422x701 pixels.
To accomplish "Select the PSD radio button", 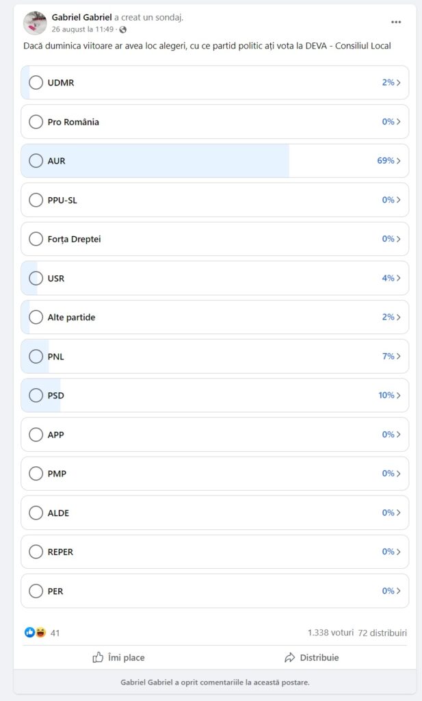I will (x=36, y=395).
